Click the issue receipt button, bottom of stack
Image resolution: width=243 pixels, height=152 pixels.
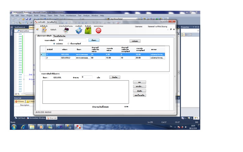coord(140,95)
